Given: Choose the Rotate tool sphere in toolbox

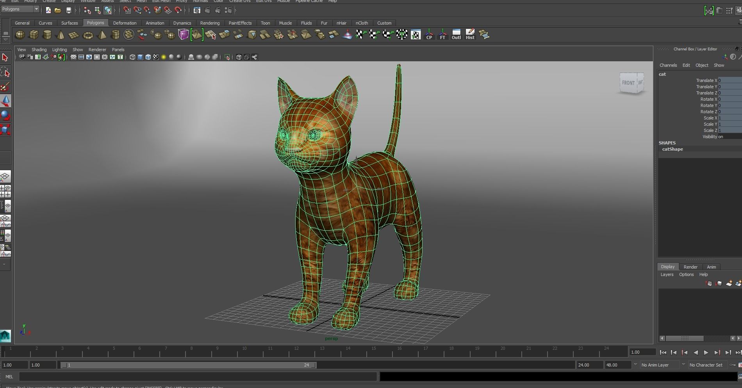Looking at the screenshot, I should (5, 116).
